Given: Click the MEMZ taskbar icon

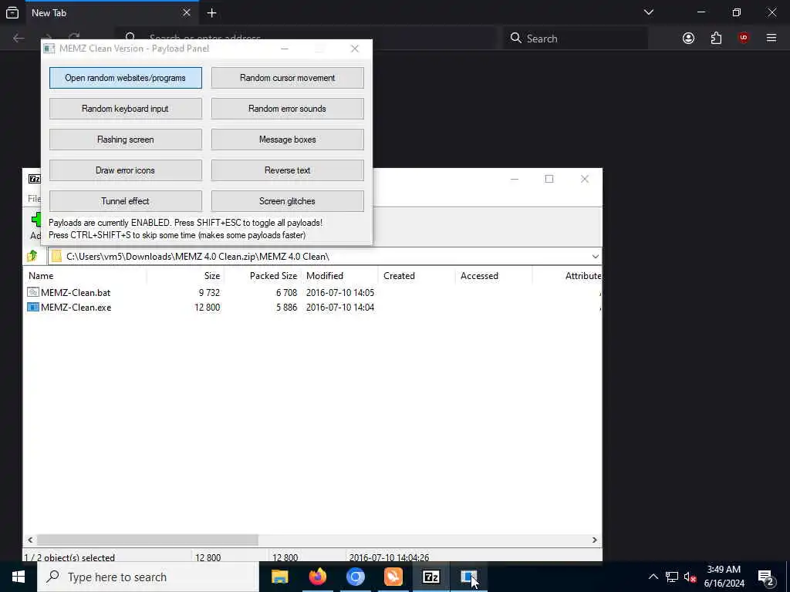Looking at the screenshot, I should click(468, 577).
